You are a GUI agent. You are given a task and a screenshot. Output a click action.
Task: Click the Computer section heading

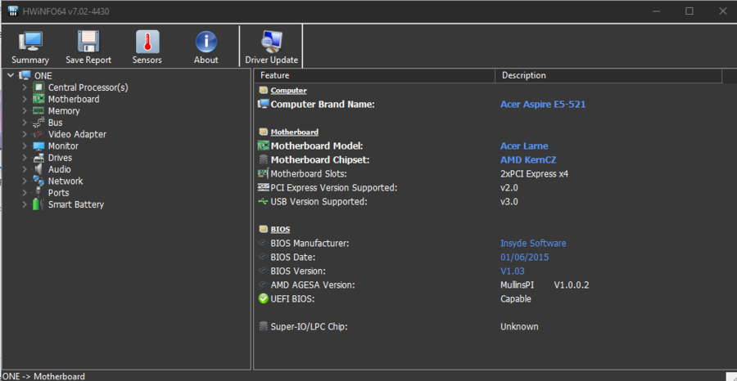coord(288,90)
